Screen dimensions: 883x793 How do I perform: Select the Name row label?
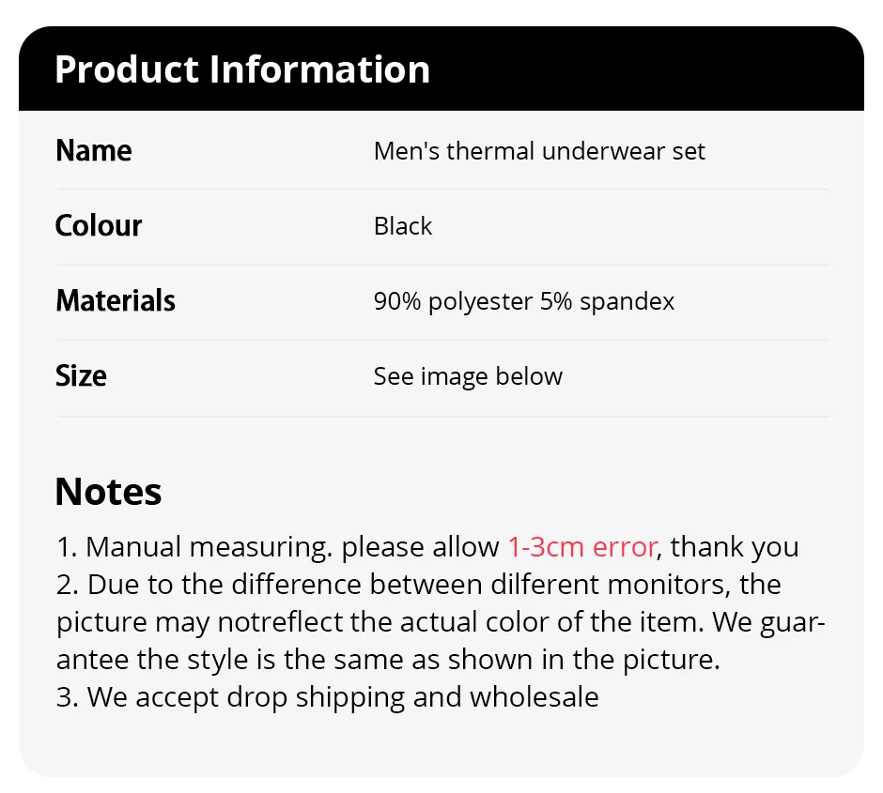94,151
